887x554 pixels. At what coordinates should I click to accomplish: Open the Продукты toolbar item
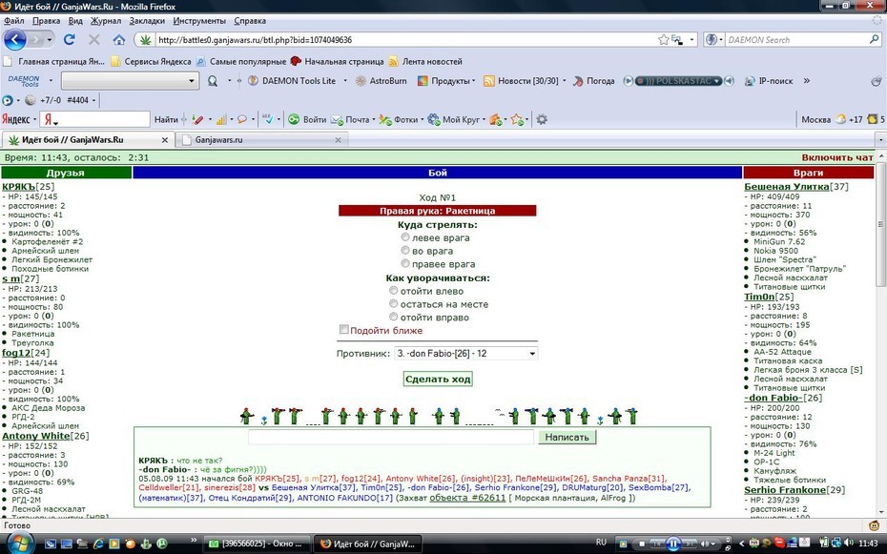tap(445, 81)
